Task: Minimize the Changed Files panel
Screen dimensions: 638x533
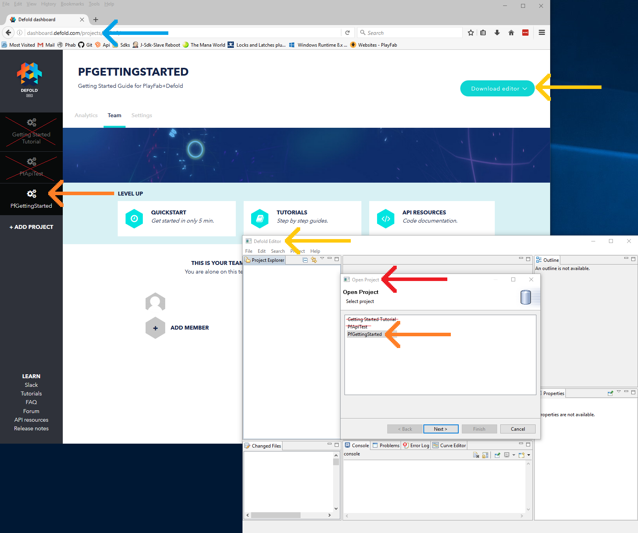Action: click(330, 444)
